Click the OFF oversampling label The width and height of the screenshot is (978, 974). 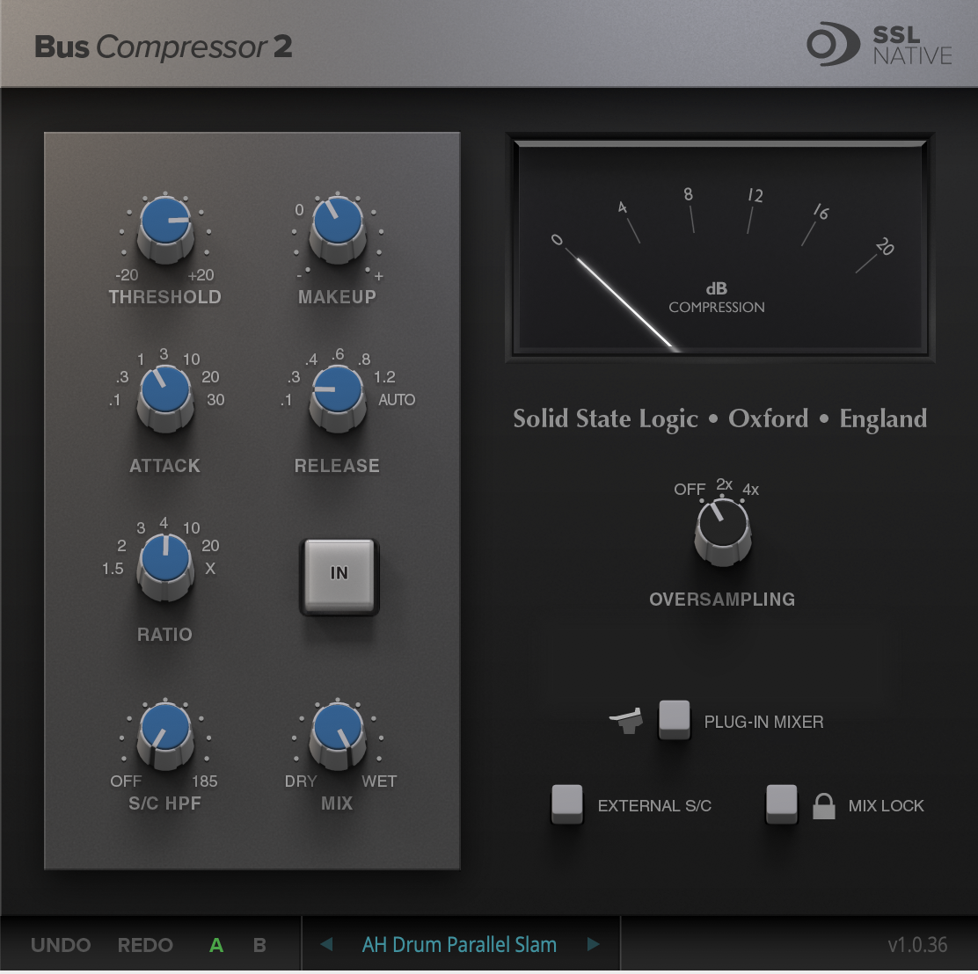click(690, 490)
